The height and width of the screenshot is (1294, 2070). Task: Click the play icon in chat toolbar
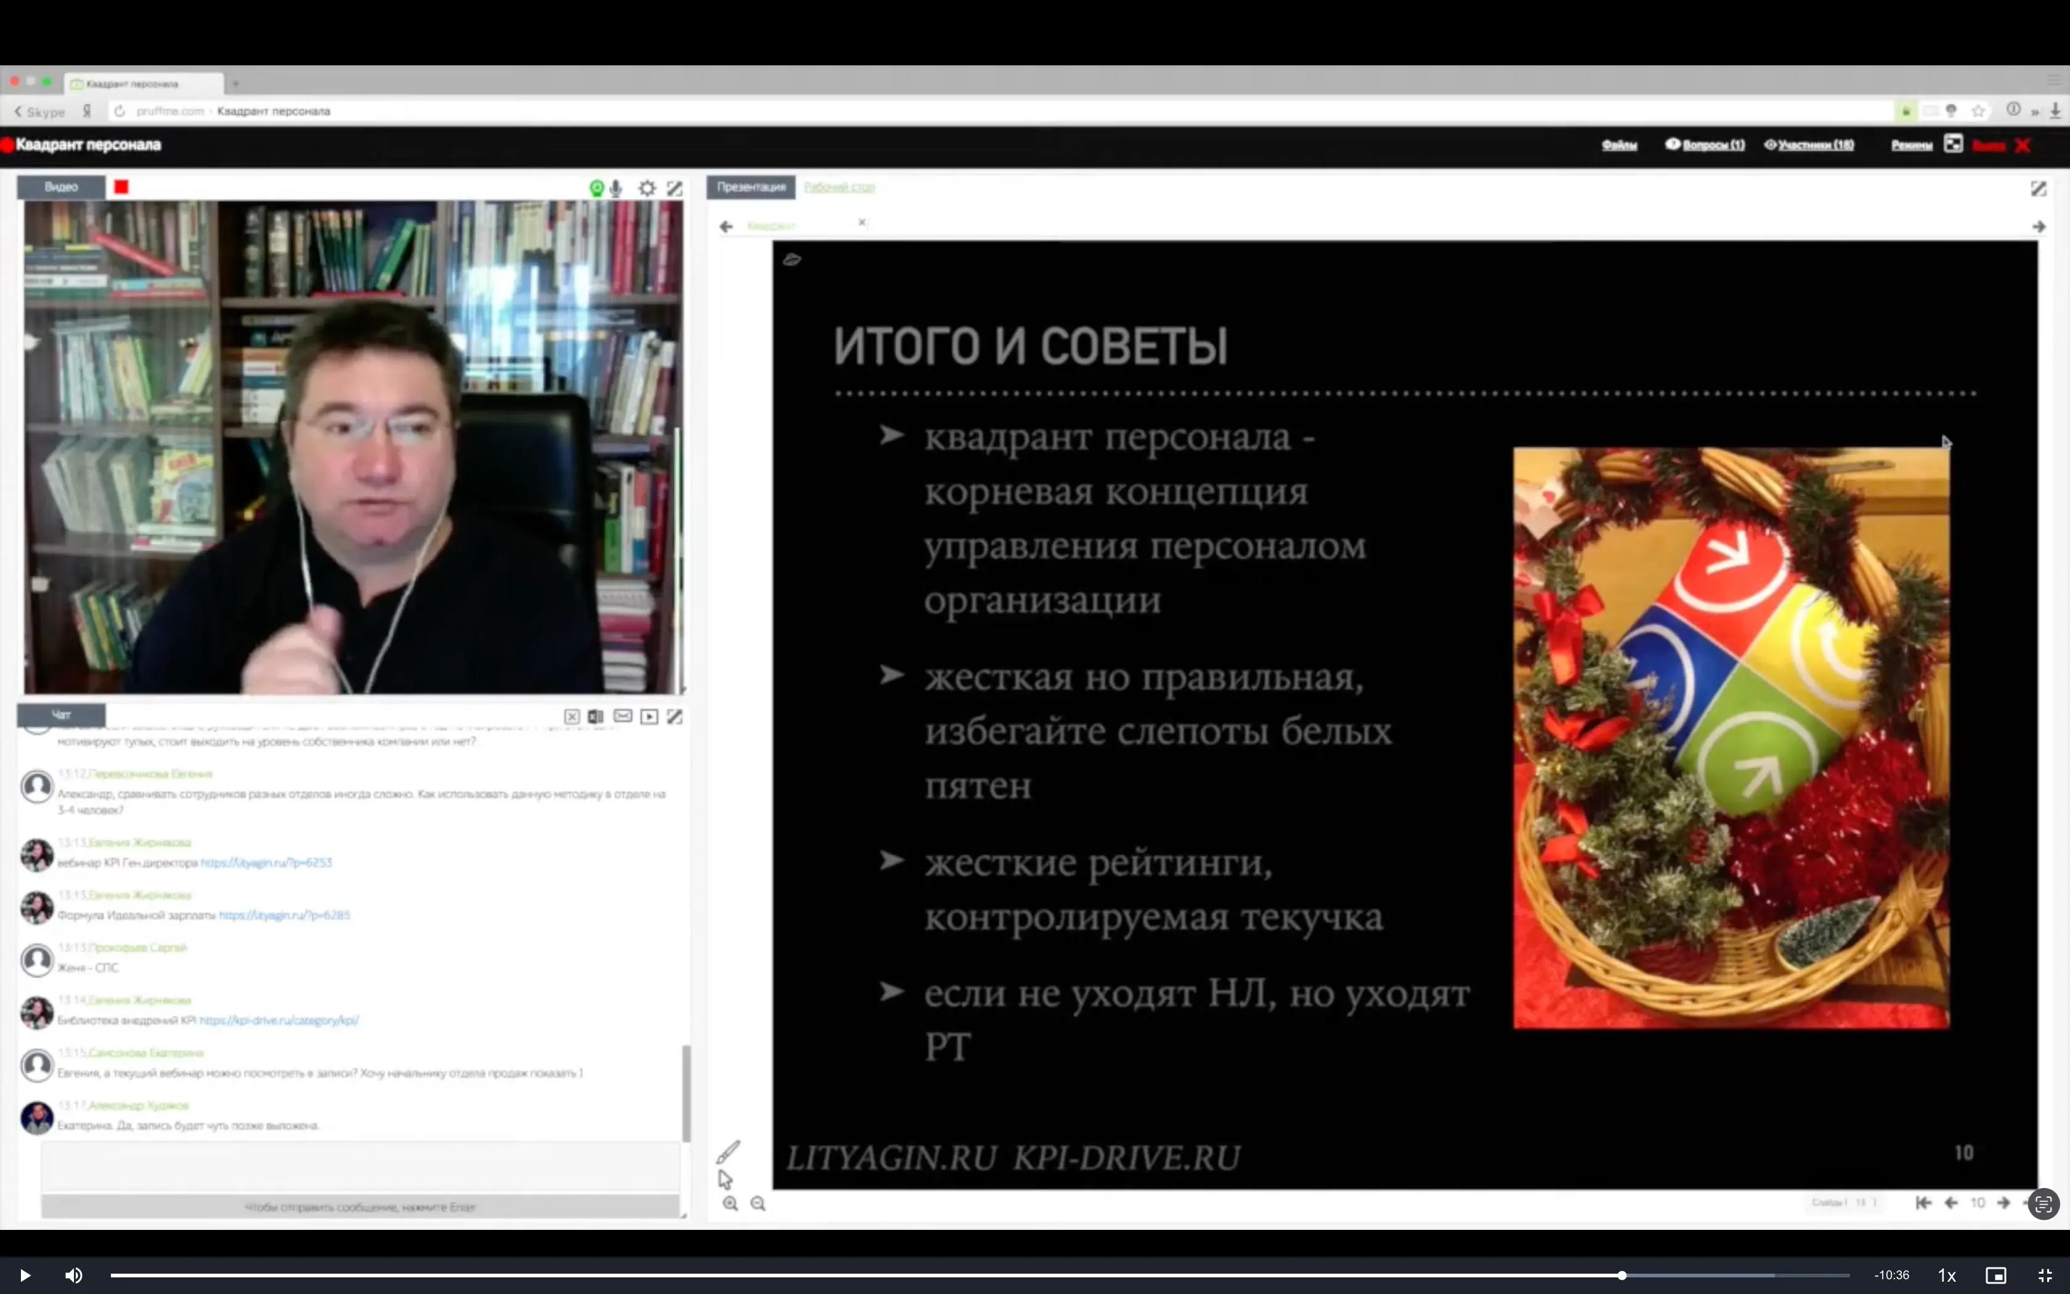[649, 716]
